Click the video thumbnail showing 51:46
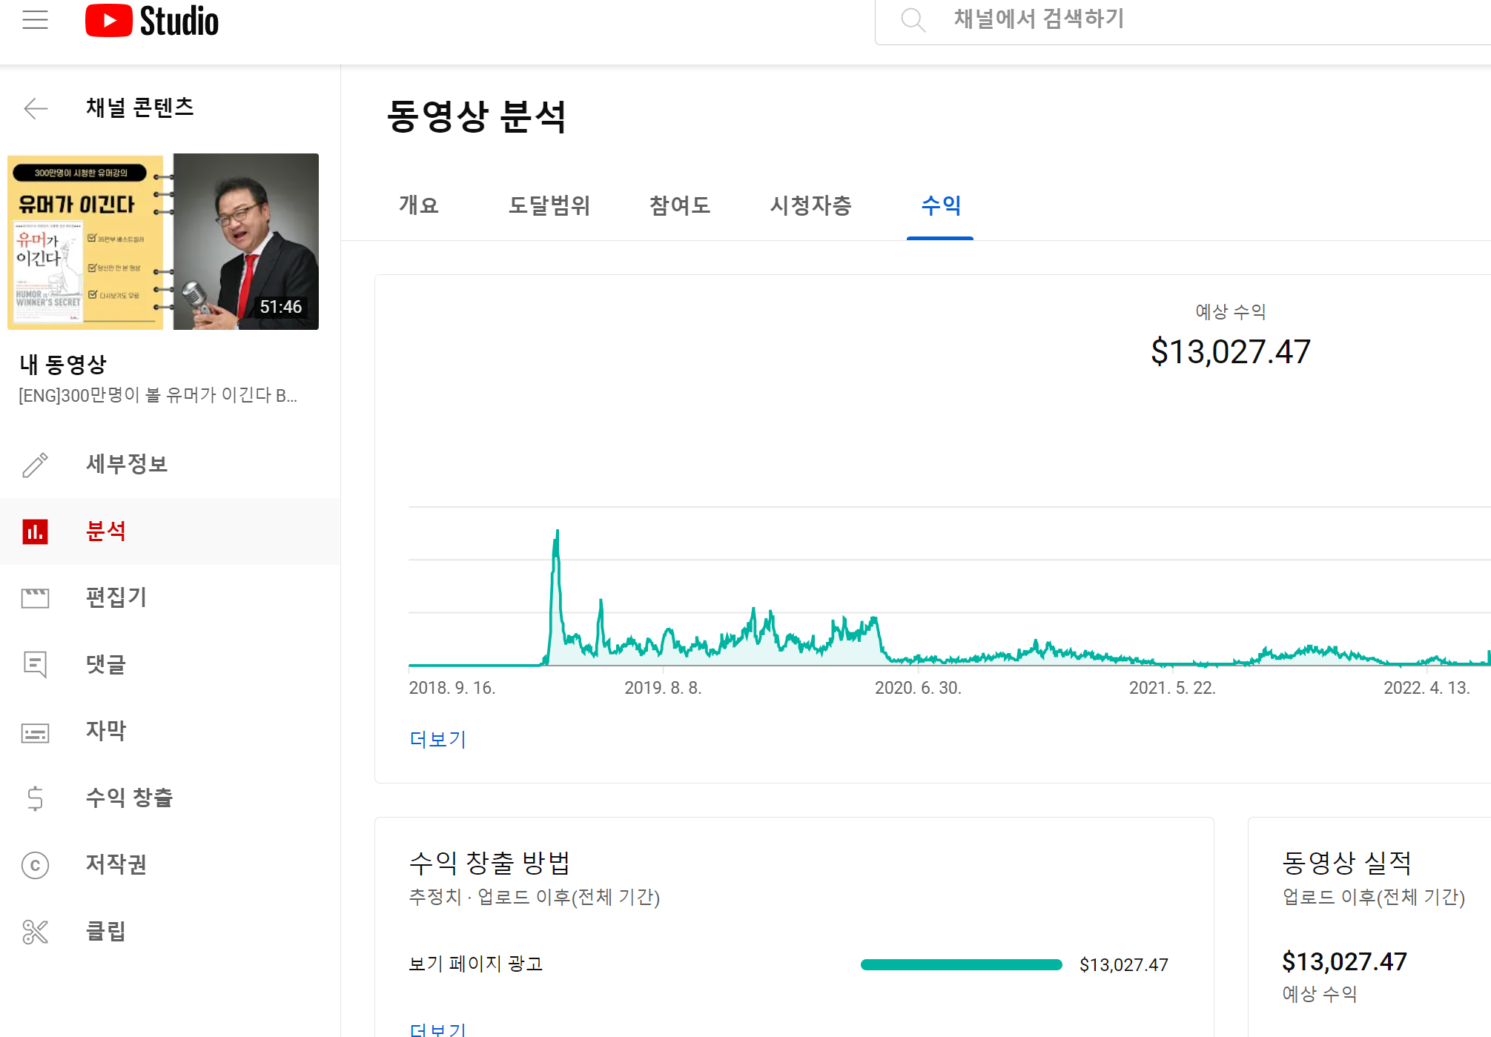This screenshot has width=1491, height=1037. [163, 242]
